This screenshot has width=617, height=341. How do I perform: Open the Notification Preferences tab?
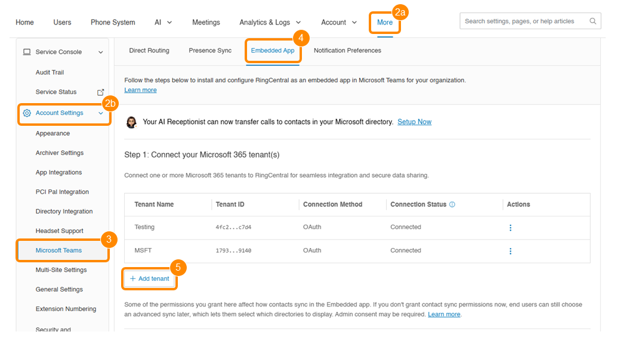coord(347,50)
